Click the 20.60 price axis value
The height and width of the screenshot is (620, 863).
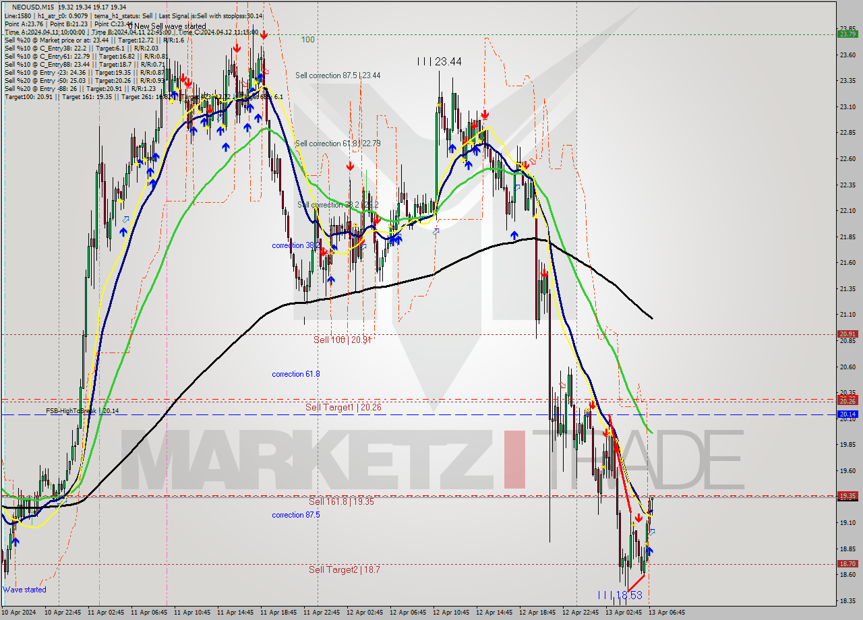(x=847, y=367)
